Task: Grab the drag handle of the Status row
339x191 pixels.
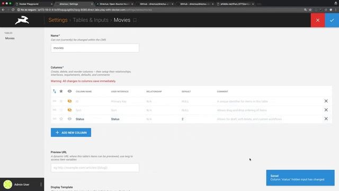Action: tap(55, 119)
